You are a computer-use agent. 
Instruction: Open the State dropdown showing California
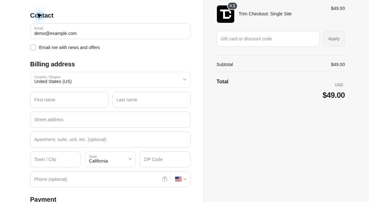pos(110,159)
